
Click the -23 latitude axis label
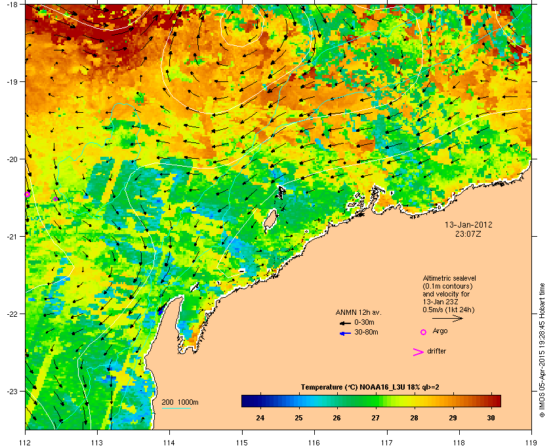coord(12,391)
